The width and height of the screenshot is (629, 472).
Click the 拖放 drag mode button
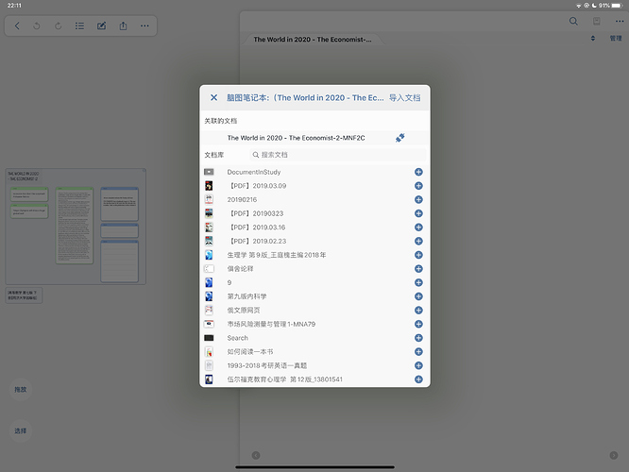21,389
